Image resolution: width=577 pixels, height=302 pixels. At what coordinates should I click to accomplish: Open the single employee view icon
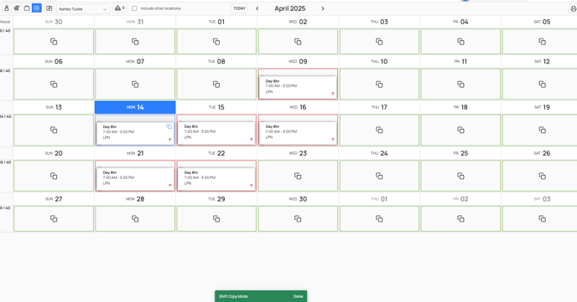click(6, 8)
